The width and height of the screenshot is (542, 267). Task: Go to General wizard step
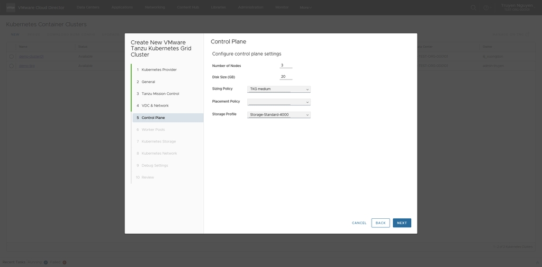[148, 82]
